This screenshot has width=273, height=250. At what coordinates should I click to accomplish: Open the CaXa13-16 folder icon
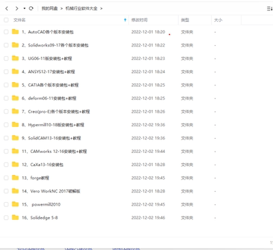15,164
